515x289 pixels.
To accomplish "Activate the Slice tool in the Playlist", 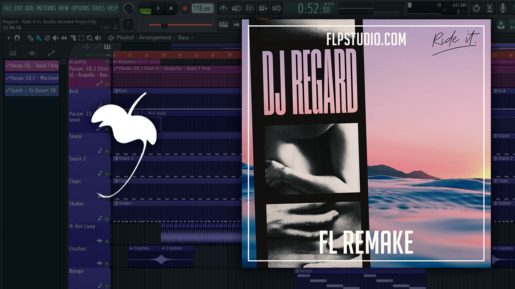I will [x=73, y=38].
